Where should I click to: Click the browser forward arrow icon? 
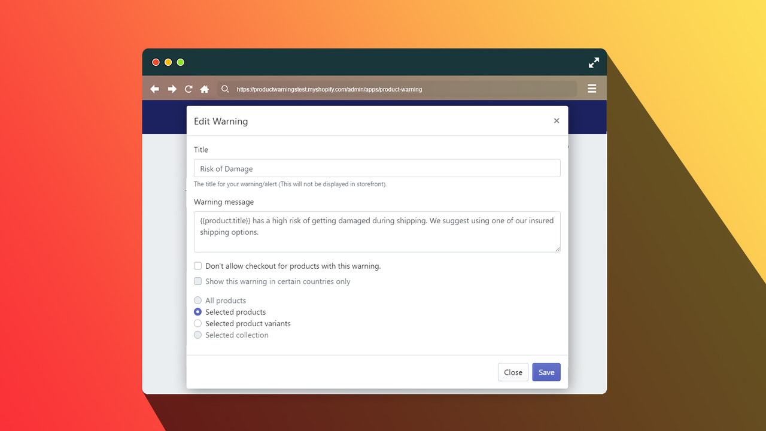[x=172, y=89]
